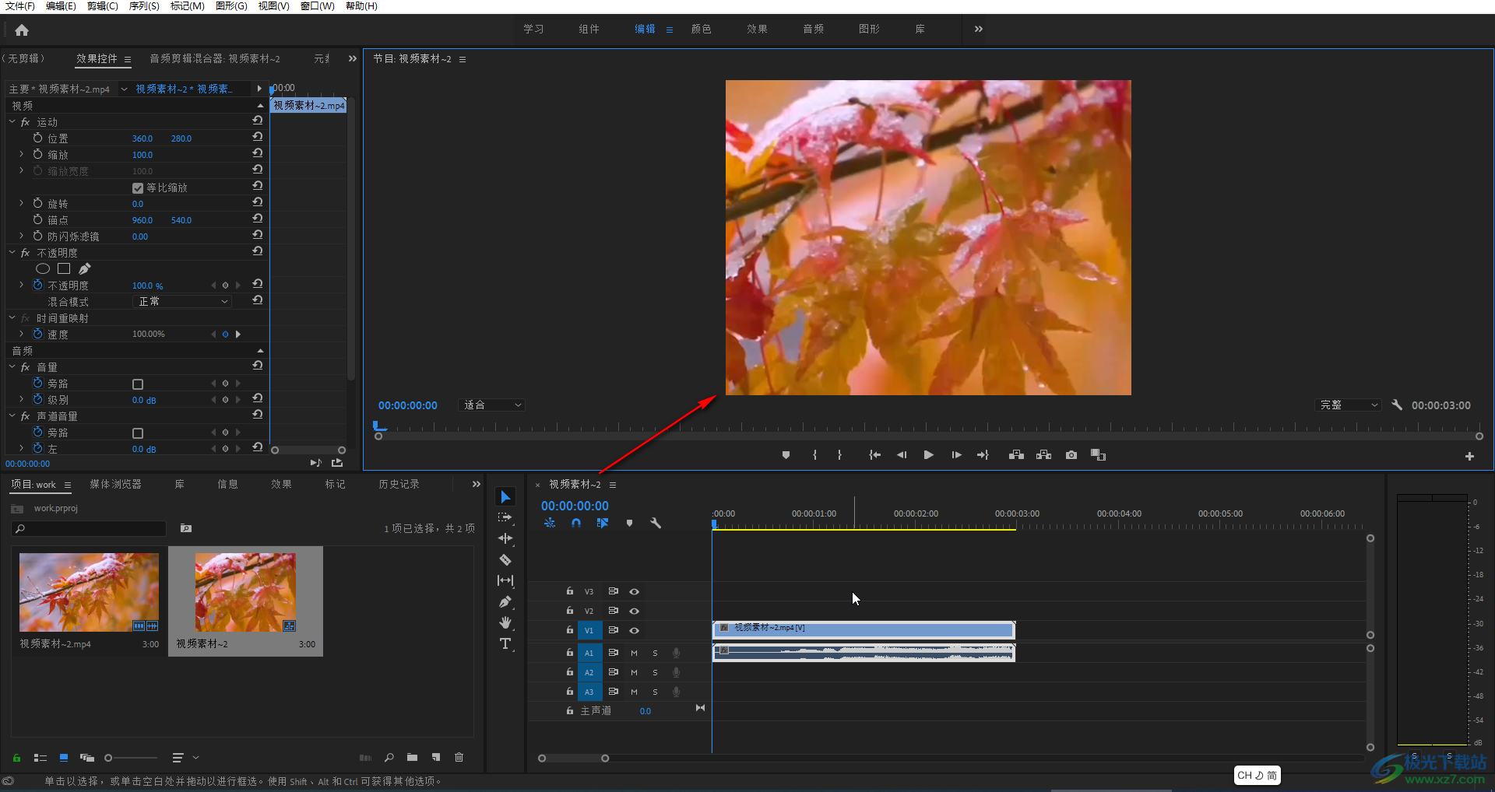Step forward one frame

click(x=956, y=455)
